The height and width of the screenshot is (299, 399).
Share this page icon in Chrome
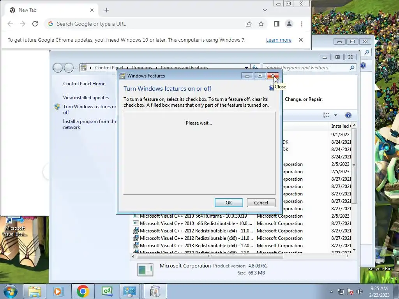pyautogui.click(x=249, y=24)
